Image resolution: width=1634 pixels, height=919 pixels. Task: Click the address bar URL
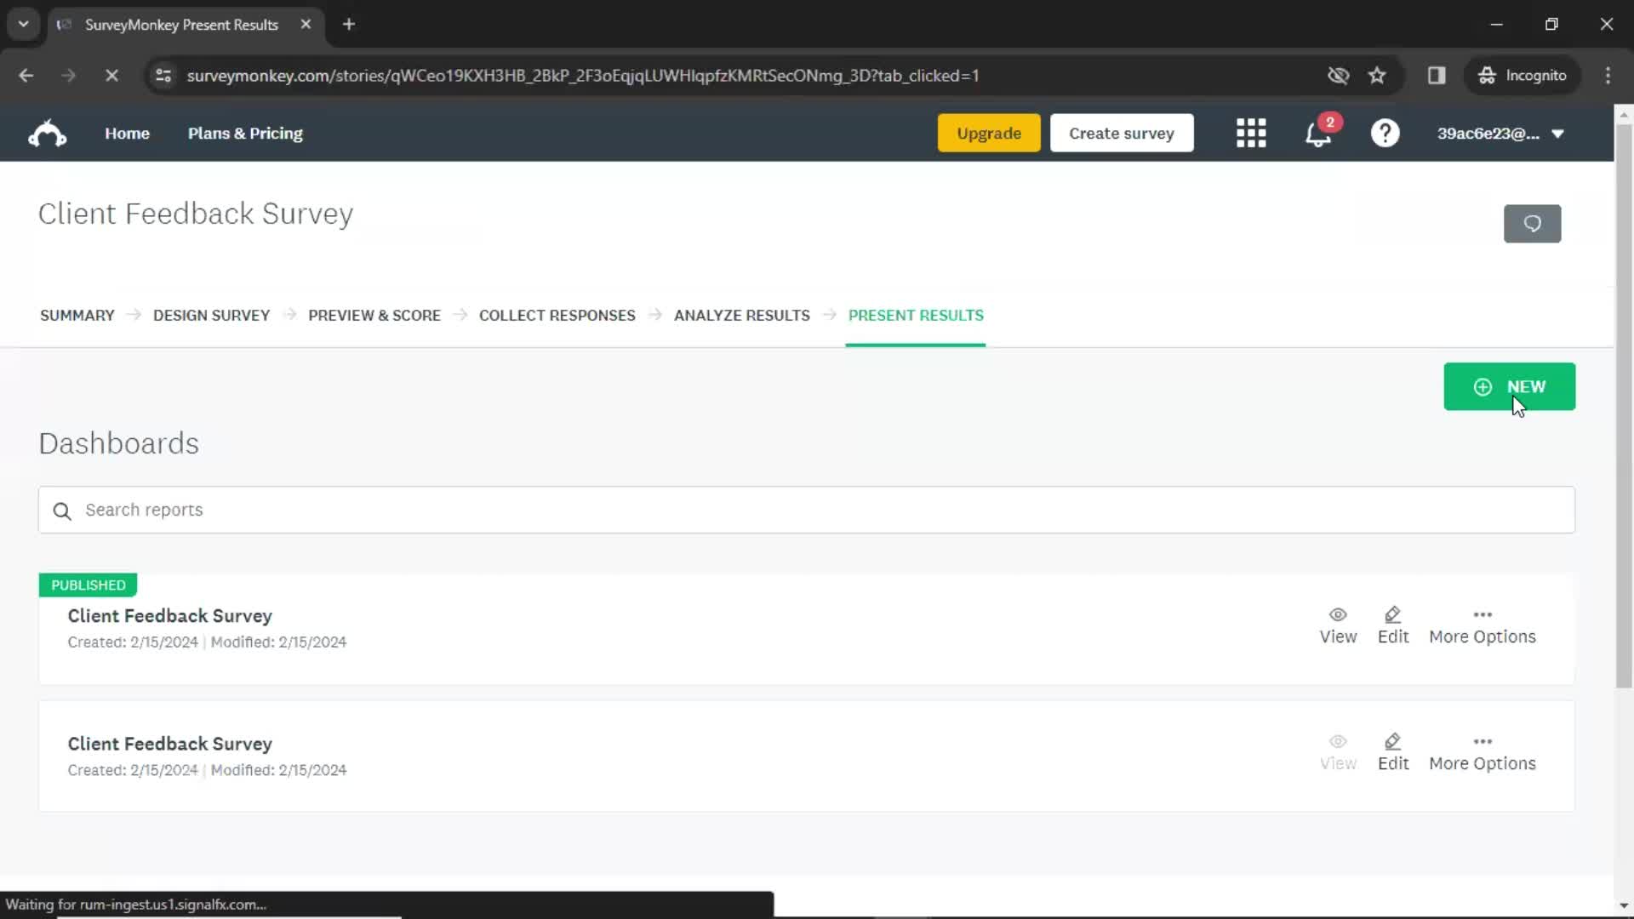582,76
